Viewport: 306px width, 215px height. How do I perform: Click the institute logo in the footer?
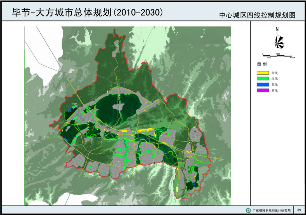tap(248, 210)
